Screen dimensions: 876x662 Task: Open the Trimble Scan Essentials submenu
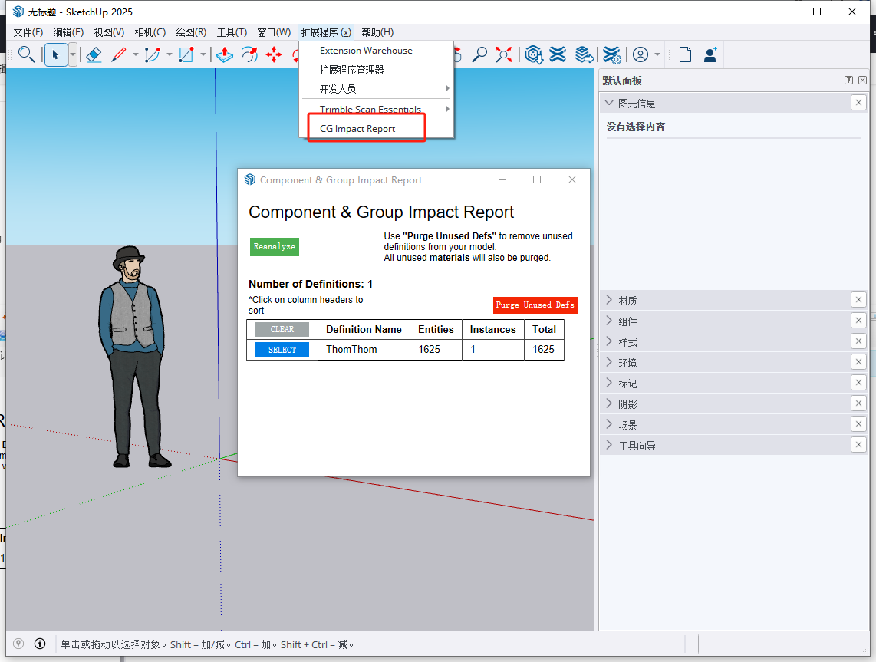tap(377, 109)
